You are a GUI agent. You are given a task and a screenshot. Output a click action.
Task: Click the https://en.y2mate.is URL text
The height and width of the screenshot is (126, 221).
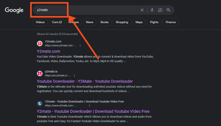58,76
